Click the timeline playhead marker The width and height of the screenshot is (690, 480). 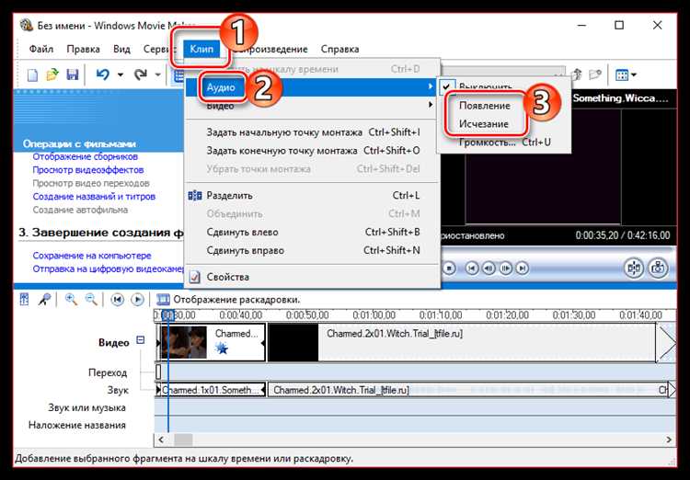(167, 315)
